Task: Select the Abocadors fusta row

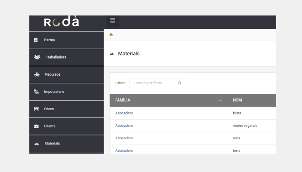Action: (193, 113)
